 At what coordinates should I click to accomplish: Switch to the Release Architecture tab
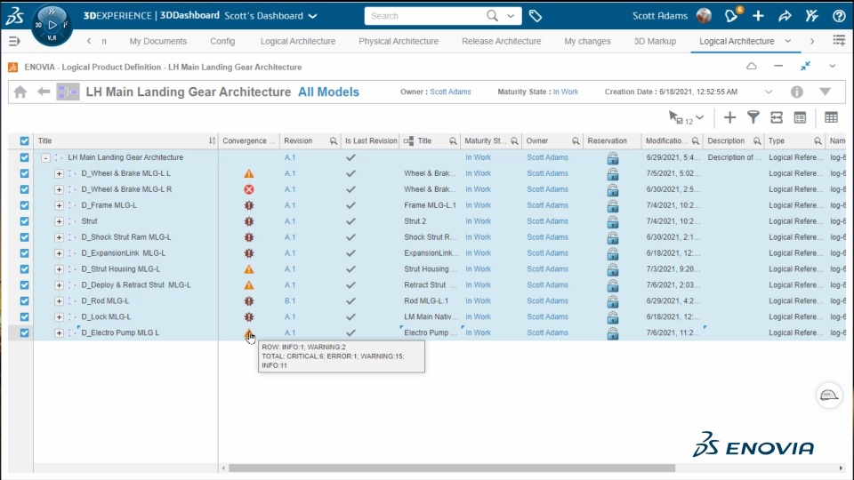click(x=502, y=42)
